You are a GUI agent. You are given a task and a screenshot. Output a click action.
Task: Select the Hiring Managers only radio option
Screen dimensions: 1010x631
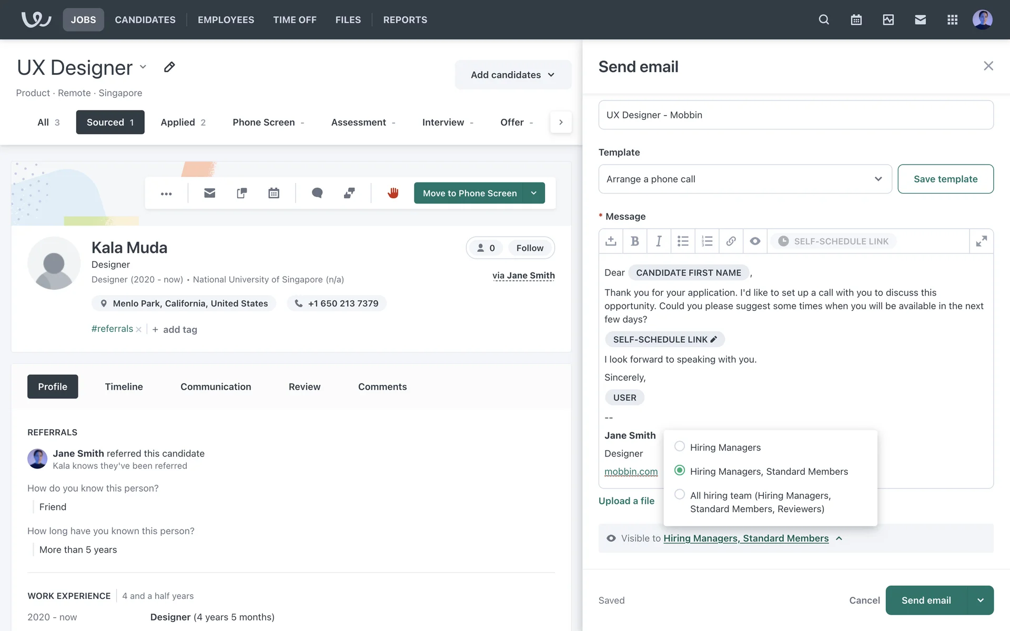point(680,446)
